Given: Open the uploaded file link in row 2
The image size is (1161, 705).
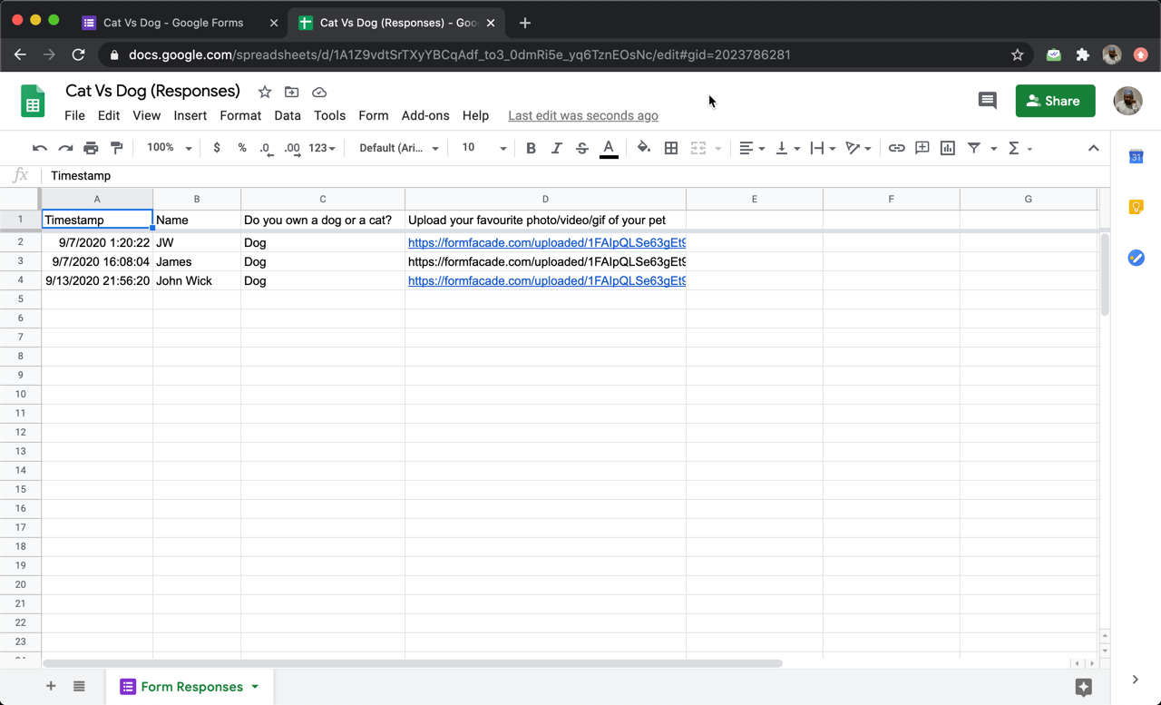Looking at the screenshot, I should tap(546, 243).
